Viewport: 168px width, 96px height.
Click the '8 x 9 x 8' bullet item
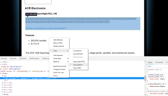coord(35,44)
